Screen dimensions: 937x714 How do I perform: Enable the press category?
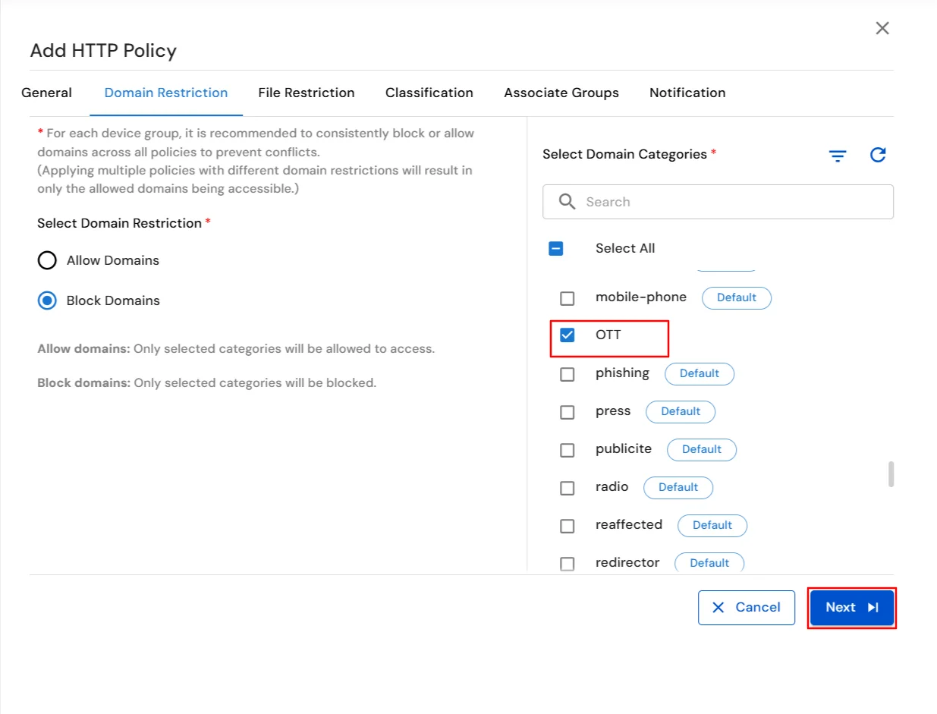point(567,411)
